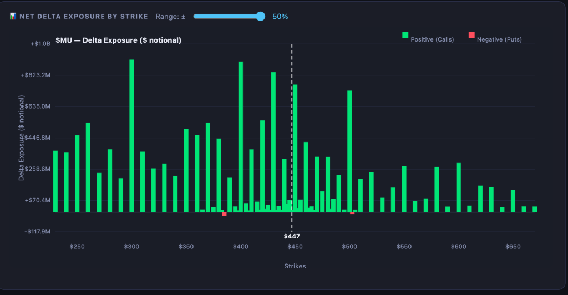Click the red Negative (Puts) legend swatch

pyautogui.click(x=471, y=35)
